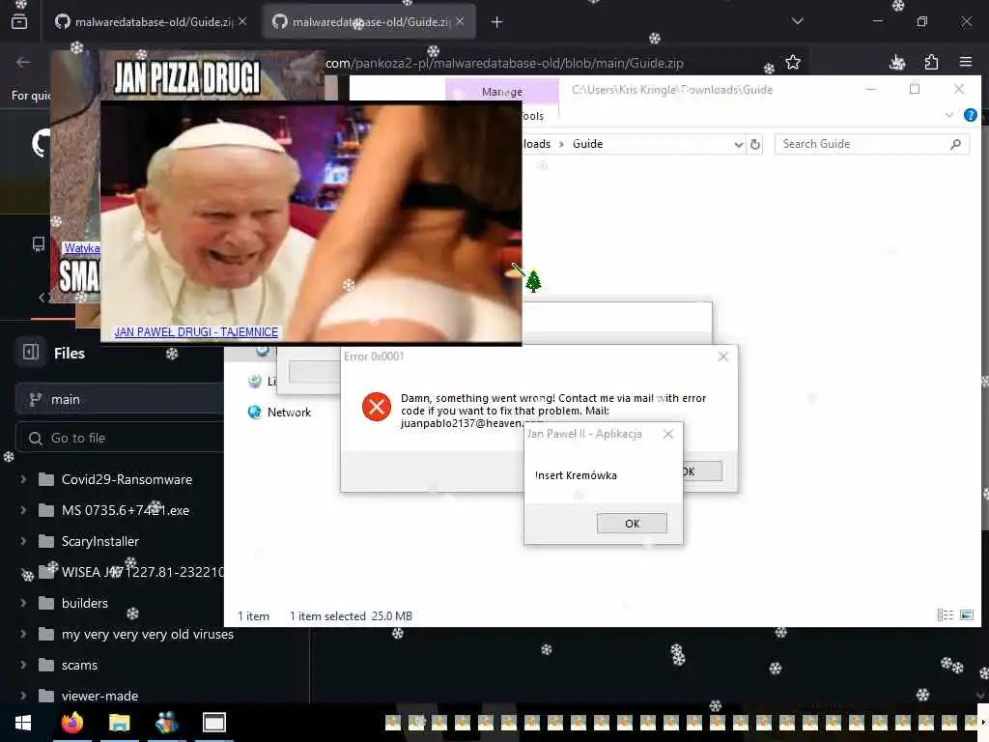Open the Windows Start menu
The image size is (989, 742).
[x=23, y=723]
